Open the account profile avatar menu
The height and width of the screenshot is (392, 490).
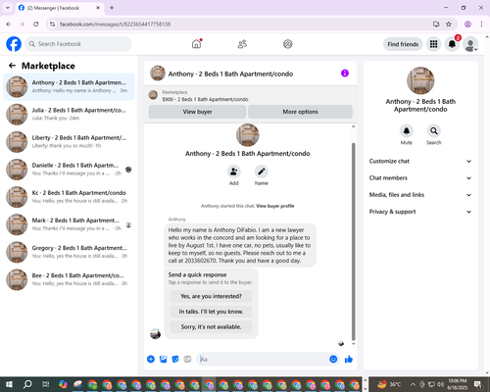(470, 44)
